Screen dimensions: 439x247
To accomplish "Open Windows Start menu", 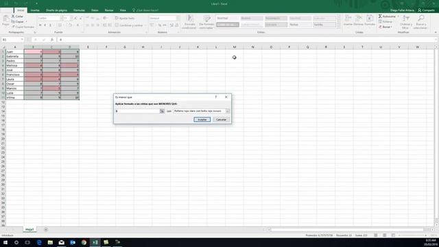I will point(5,242).
